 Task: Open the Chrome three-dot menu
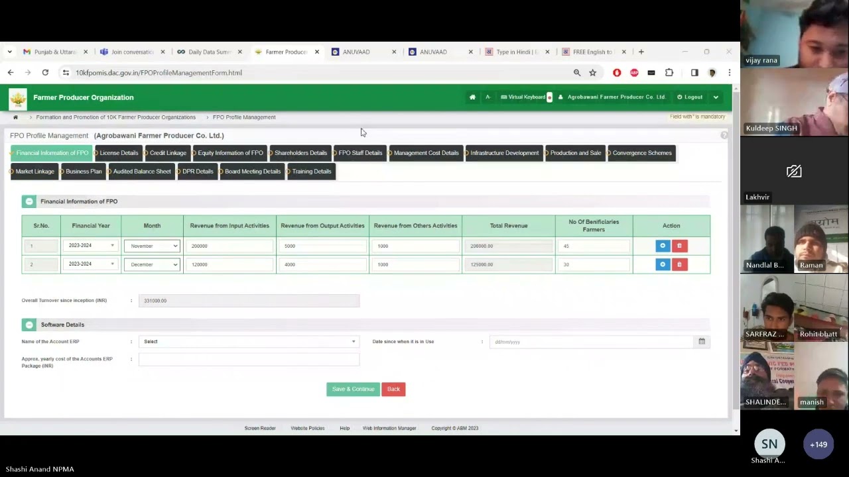(x=729, y=73)
